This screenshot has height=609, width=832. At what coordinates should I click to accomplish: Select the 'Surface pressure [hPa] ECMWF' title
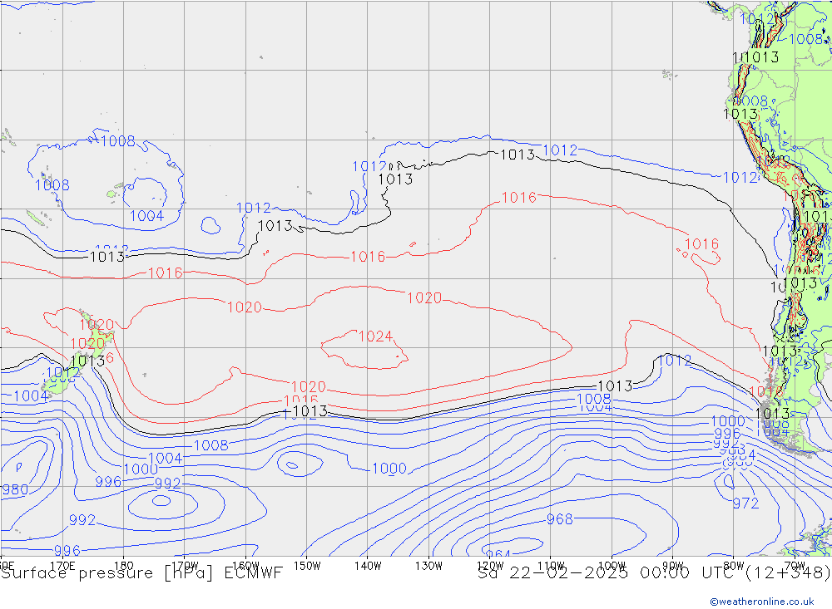click(141, 573)
